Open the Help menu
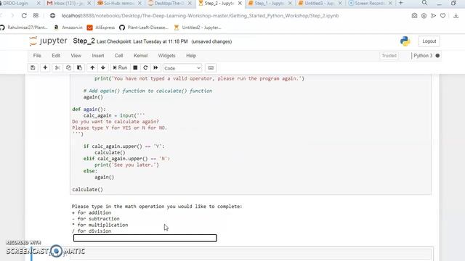 (191, 56)
